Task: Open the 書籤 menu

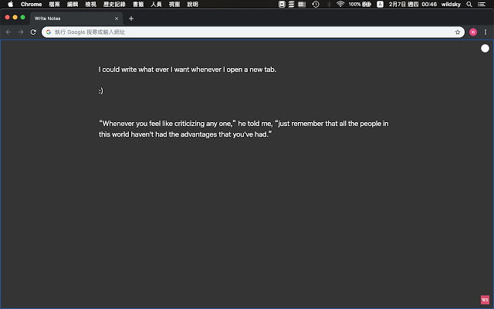Action: [x=138, y=5]
